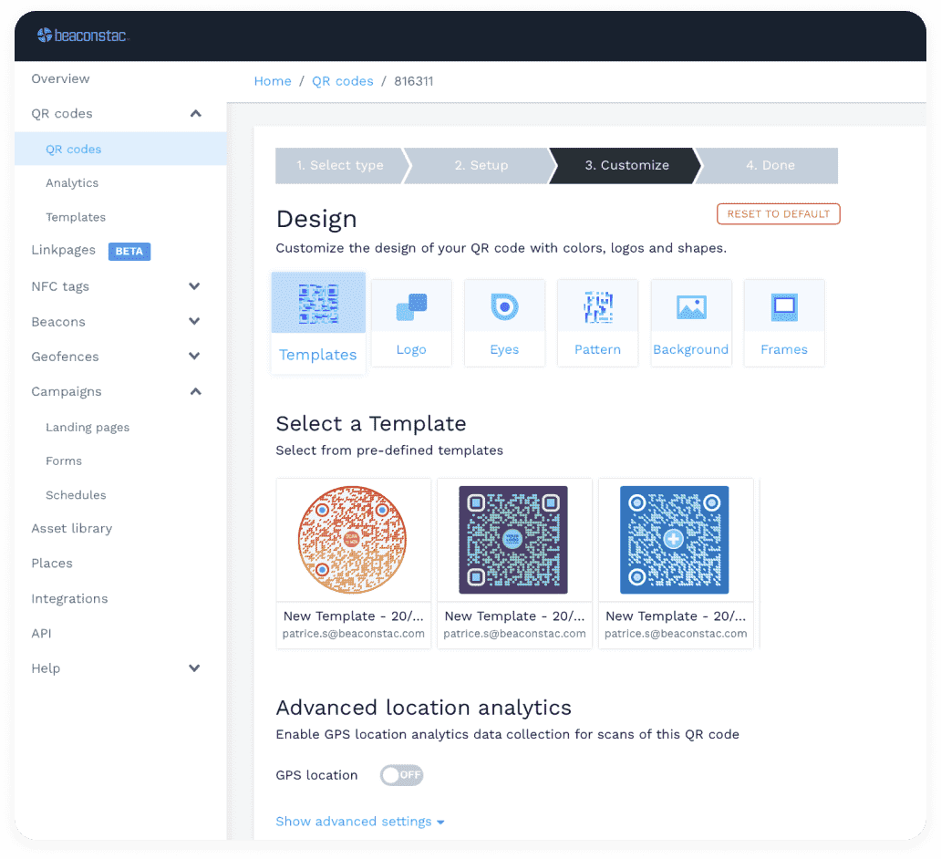Open Places in the sidebar

(52, 563)
